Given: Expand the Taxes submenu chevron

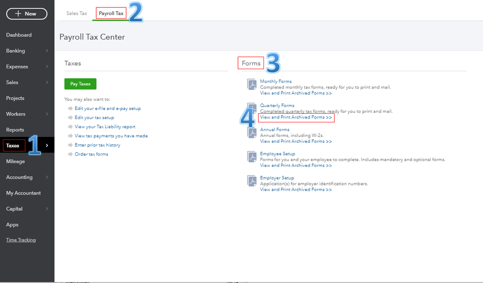Looking at the screenshot, I should pyautogui.click(x=47, y=146).
